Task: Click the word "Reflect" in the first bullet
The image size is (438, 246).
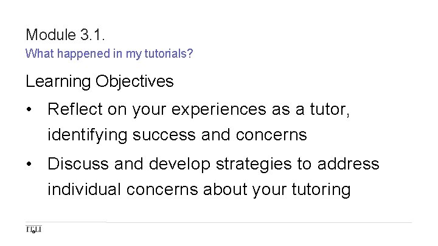Action: (75, 109)
